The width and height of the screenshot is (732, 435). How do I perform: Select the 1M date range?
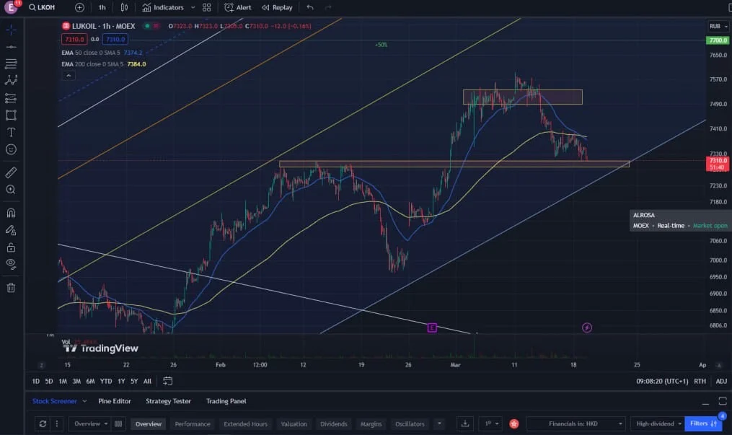pyautogui.click(x=63, y=382)
